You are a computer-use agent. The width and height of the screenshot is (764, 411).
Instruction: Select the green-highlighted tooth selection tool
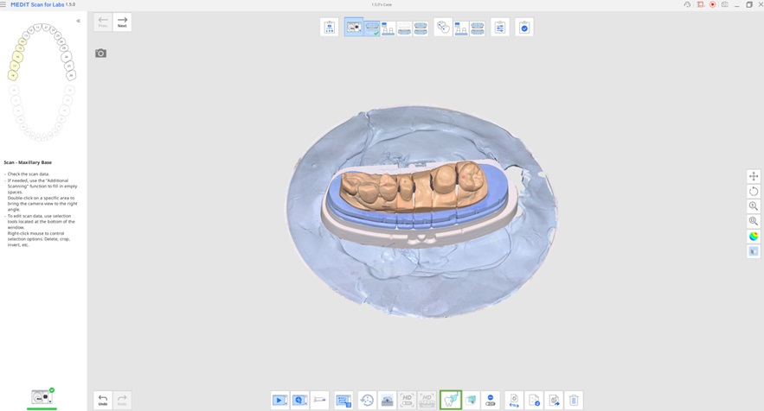click(x=450, y=401)
